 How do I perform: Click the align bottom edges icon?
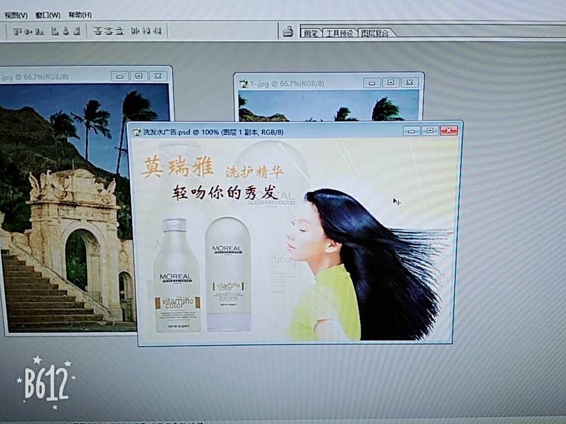coord(40,31)
